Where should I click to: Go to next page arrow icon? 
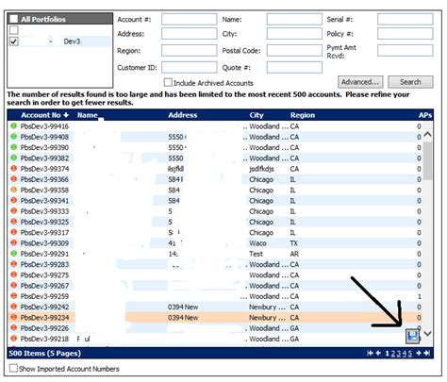(419, 354)
